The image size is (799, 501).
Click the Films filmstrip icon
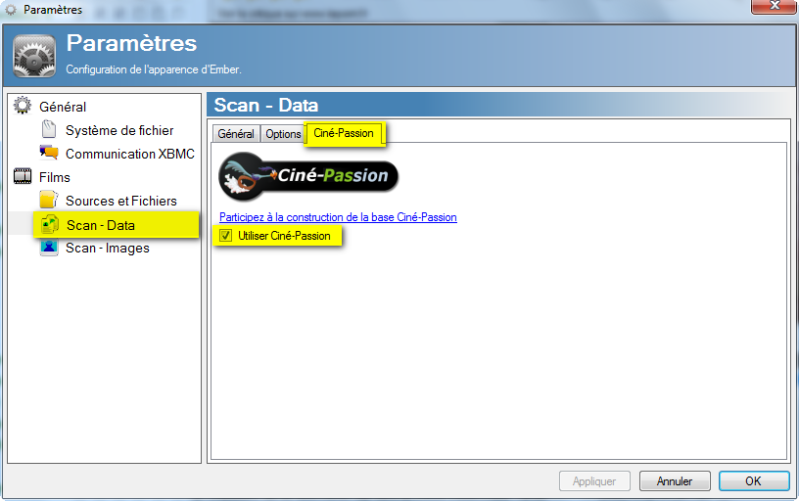[22, 177]
